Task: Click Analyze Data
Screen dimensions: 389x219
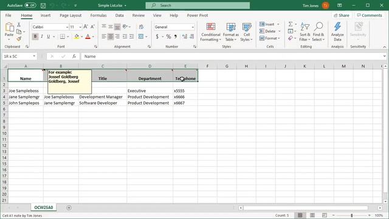Action: (337, 32)
